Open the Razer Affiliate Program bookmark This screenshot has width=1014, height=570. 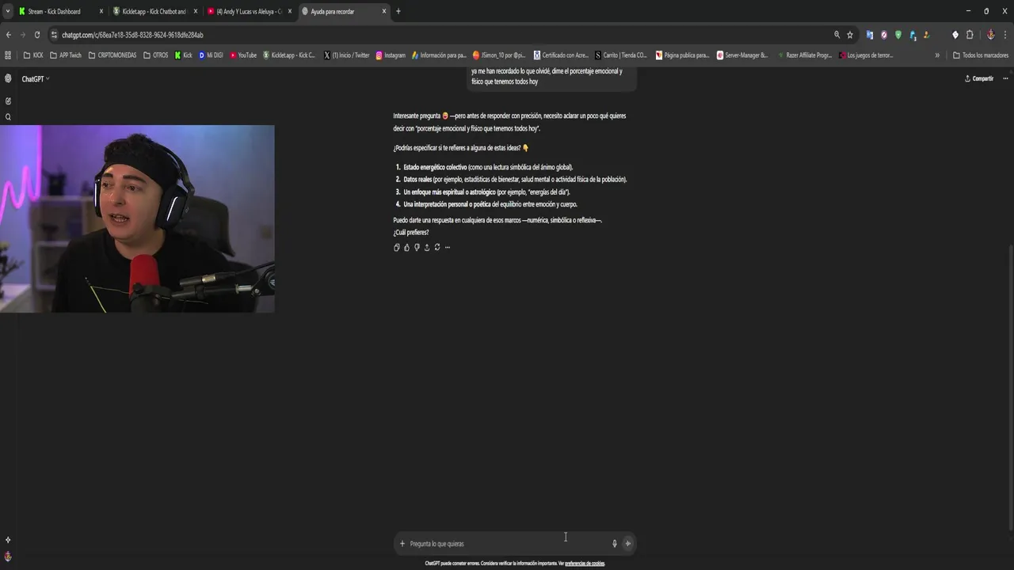pos(805,55)
